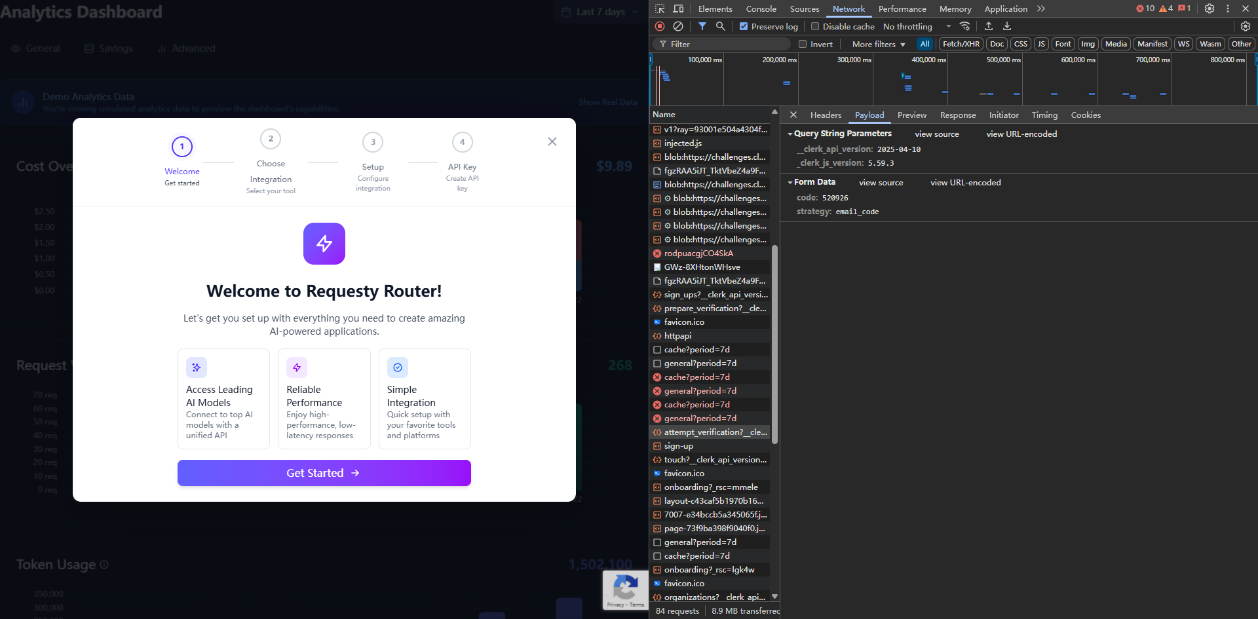Open the Response tab of request
Image resolution: width=1258 pixels, height=619 pixels.
[957, 115]
